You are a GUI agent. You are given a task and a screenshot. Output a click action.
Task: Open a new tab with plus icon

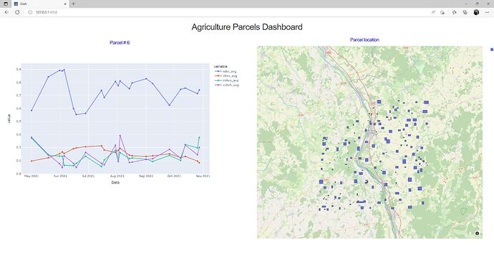pos(74,4)
